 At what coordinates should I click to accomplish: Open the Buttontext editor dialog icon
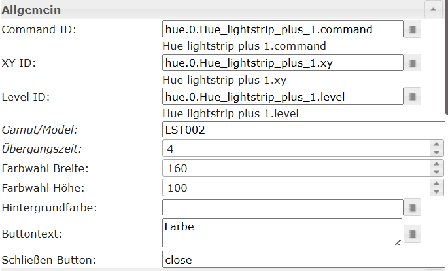click(x=412, y=233)
